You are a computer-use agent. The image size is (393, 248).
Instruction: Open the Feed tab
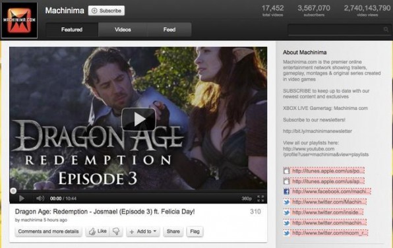(169, 30)
